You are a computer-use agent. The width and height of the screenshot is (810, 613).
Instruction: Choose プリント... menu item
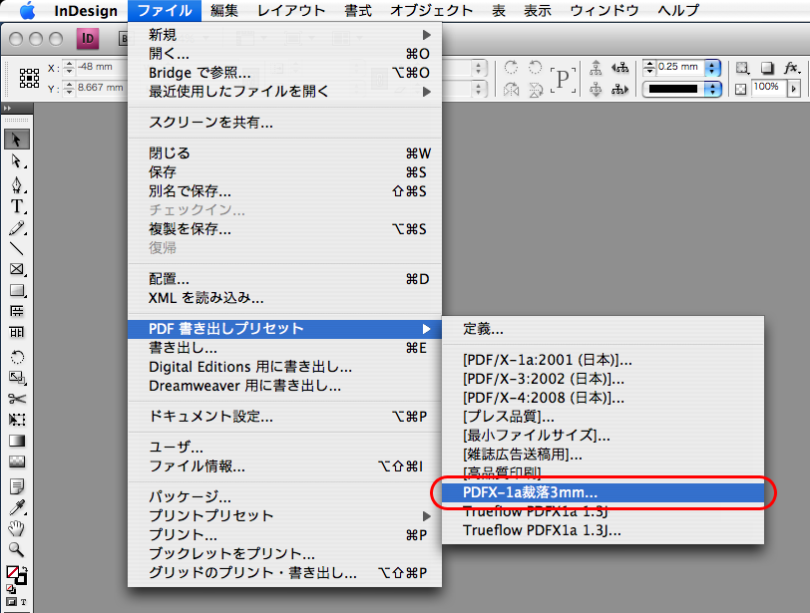coord(284,534)
